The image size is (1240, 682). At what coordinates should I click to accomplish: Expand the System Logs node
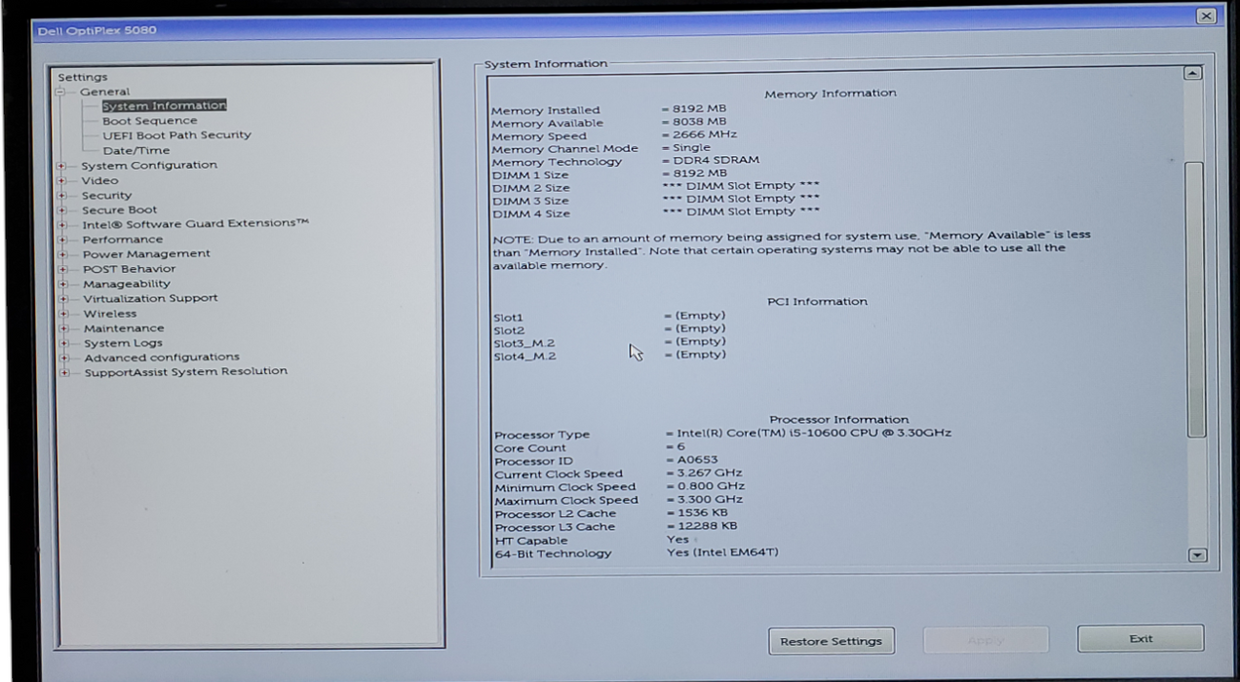point(63,343)
